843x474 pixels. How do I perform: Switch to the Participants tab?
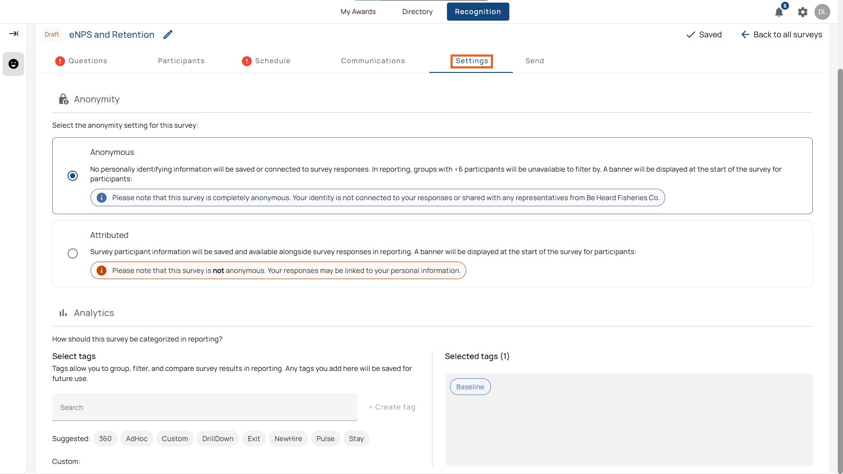point(181,61)
